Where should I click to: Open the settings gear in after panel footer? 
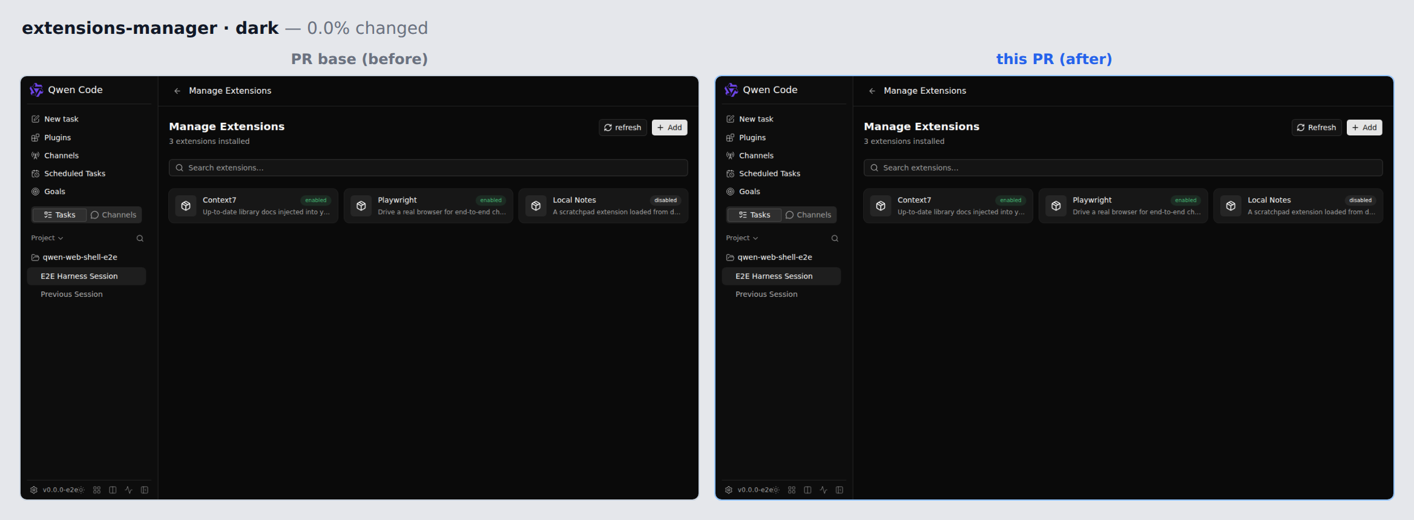(729, 490)
